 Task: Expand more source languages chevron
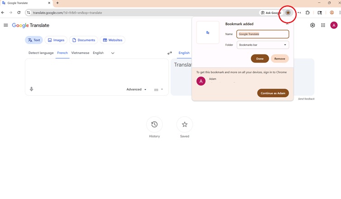point(113,53)
